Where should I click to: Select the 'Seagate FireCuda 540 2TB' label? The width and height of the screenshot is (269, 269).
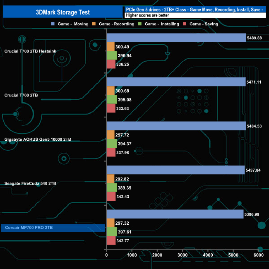pos(30,183)
